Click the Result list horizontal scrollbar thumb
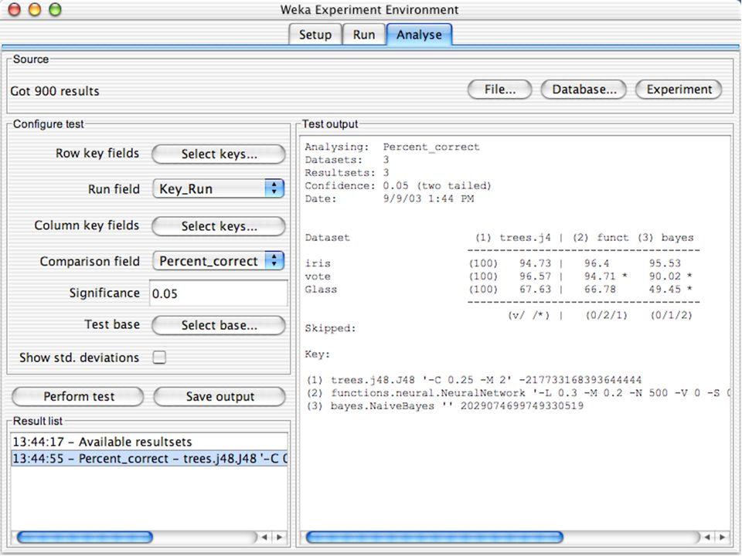 point(85,537)
